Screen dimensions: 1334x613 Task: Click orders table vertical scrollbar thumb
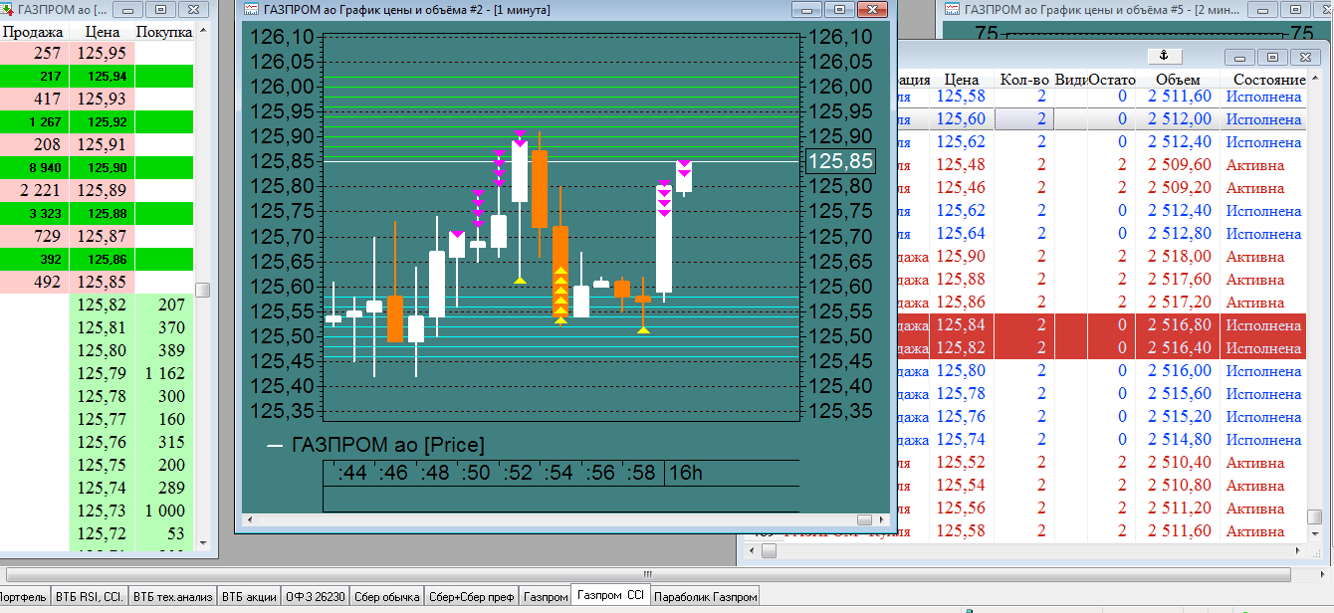point(1315,518)
